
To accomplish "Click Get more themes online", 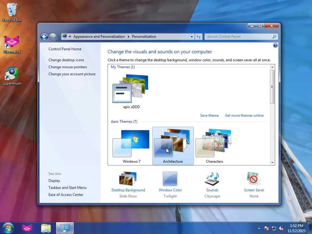I will (244, 115).
